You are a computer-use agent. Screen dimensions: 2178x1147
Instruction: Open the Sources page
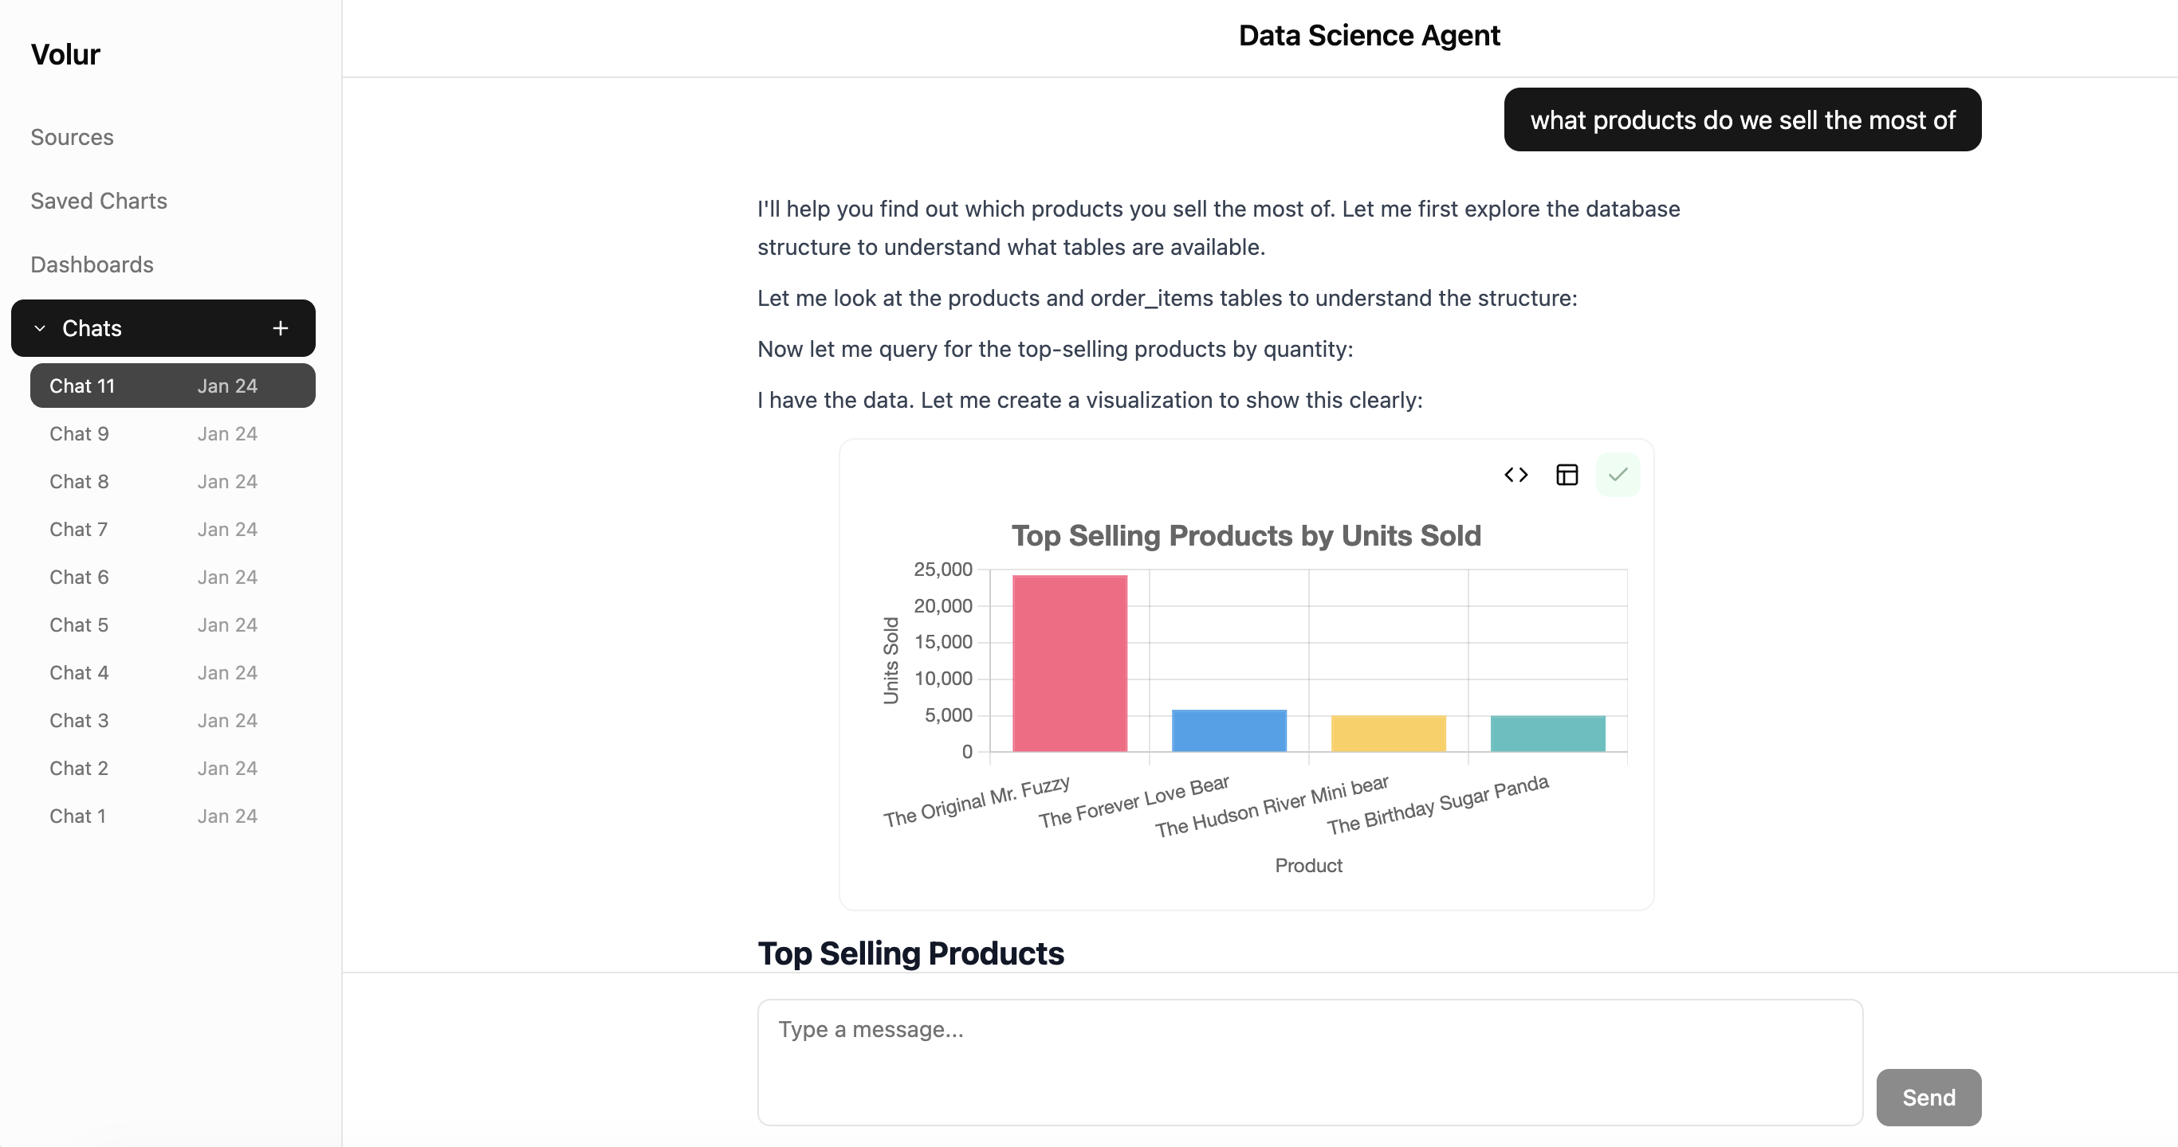click(x=72, y=137)
